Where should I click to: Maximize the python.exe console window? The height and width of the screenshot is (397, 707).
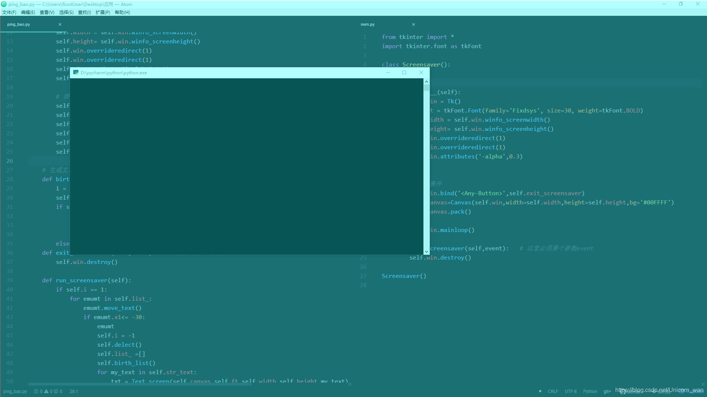point(404,72)
